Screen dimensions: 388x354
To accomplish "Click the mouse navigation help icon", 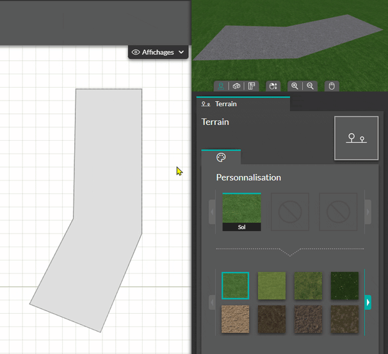I will pyautogui.click(x=332, y=86).
